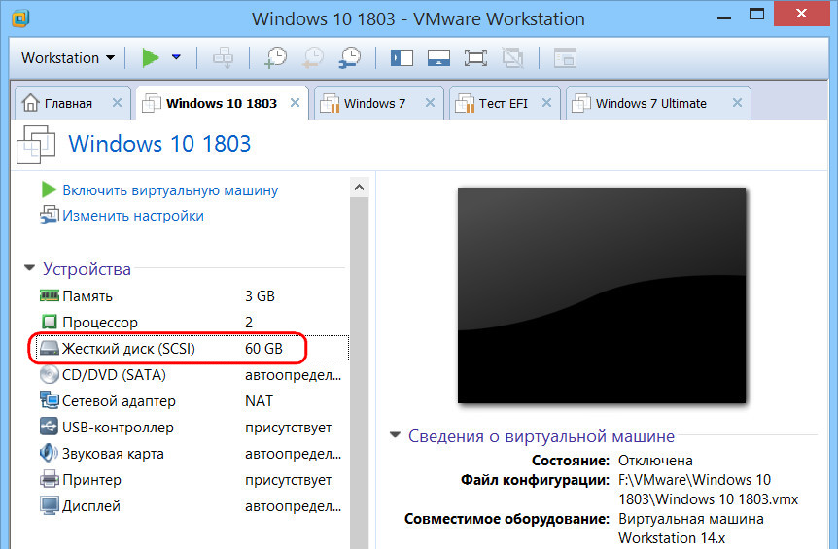Viewport: 838px width, 549px height.
Task: Click the revert to snapshot icon
Action: click(313, 57)
